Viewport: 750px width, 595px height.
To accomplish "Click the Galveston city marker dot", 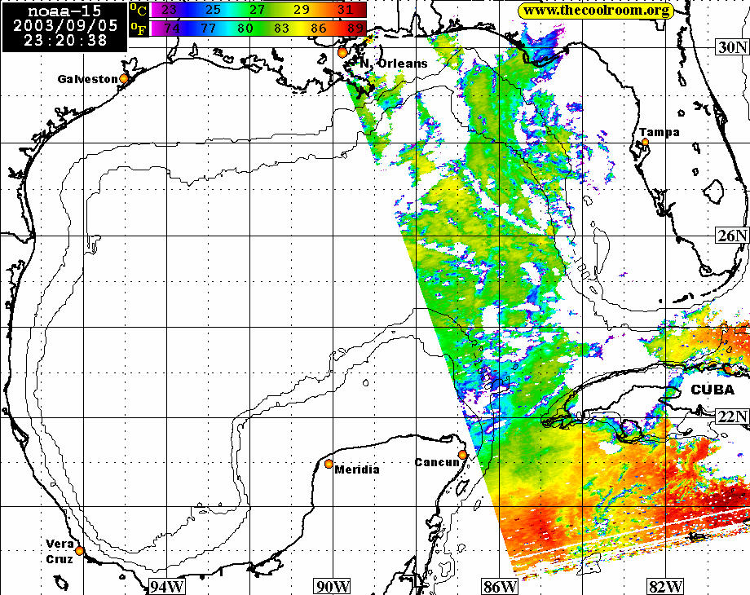I will (x=124, y=78).
